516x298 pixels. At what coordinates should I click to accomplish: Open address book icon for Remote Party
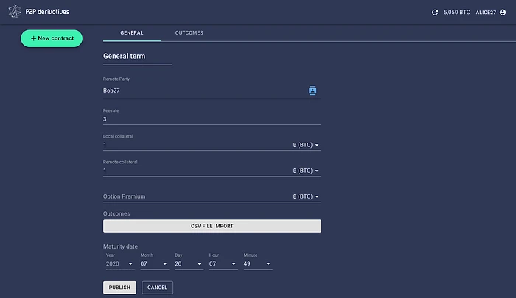pyautogui.click(x=313, y=91)
